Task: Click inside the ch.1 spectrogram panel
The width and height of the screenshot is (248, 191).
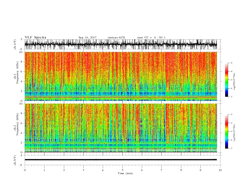Action: coord(121,76)
